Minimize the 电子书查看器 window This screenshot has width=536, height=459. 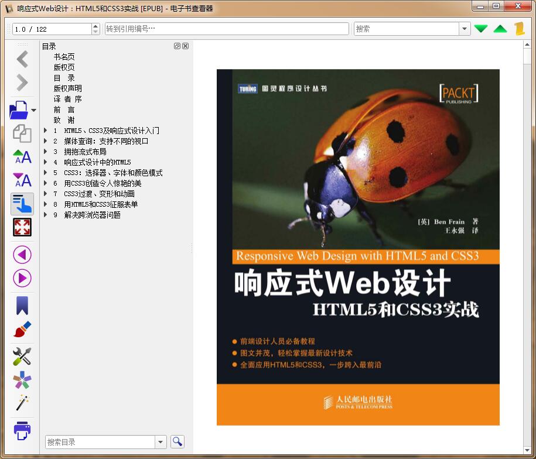480,6
